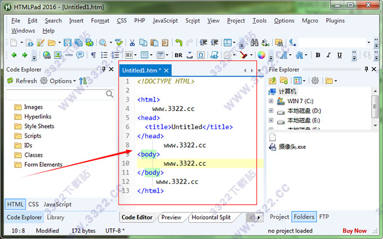Close the Untitled1.htm tab
This screenshot has width=383, height=239.
point(166,70)
